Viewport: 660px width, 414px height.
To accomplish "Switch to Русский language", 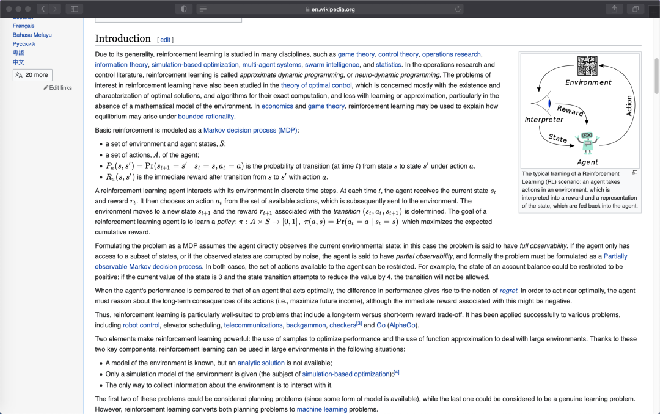I will [x=24, y=44].
